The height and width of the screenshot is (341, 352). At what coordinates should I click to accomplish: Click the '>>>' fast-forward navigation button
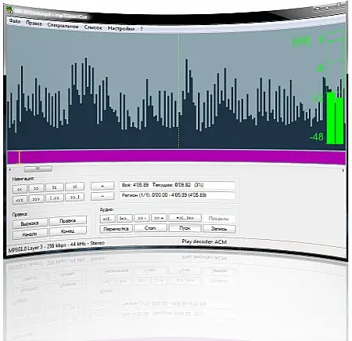click(x=36, y=199)
